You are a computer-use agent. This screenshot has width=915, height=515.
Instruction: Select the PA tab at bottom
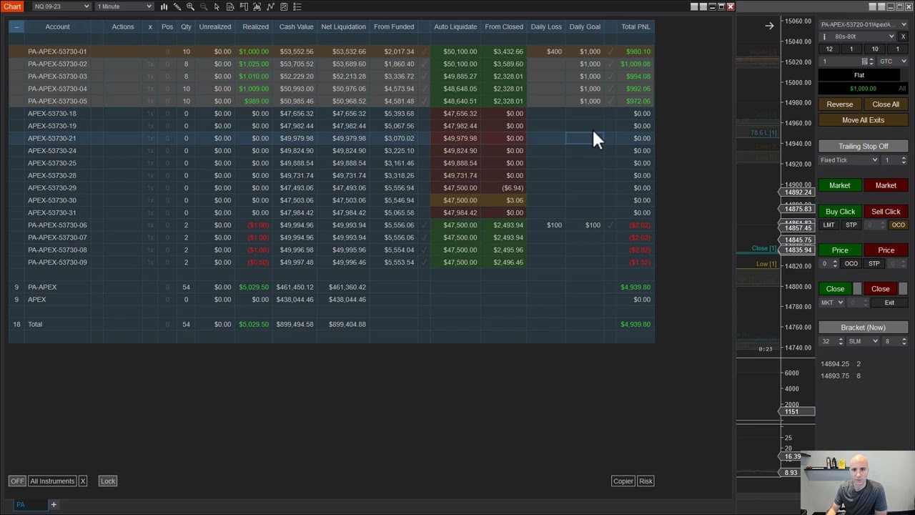[21, 505]
